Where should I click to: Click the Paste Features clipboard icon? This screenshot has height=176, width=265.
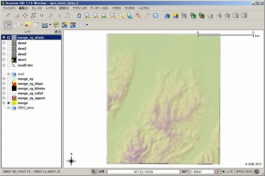click(x=67, y=16)
